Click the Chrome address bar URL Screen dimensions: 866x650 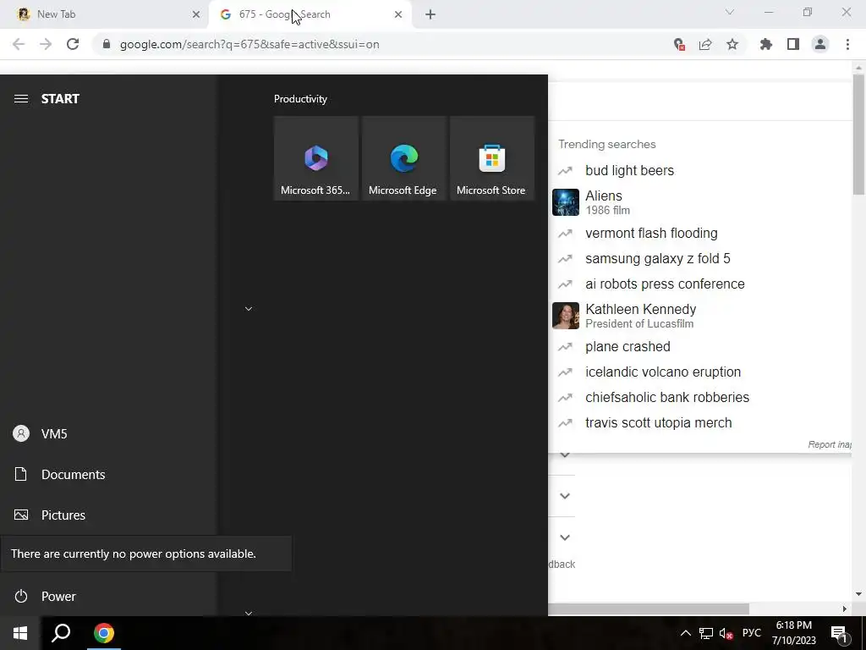tap(249, 44)
